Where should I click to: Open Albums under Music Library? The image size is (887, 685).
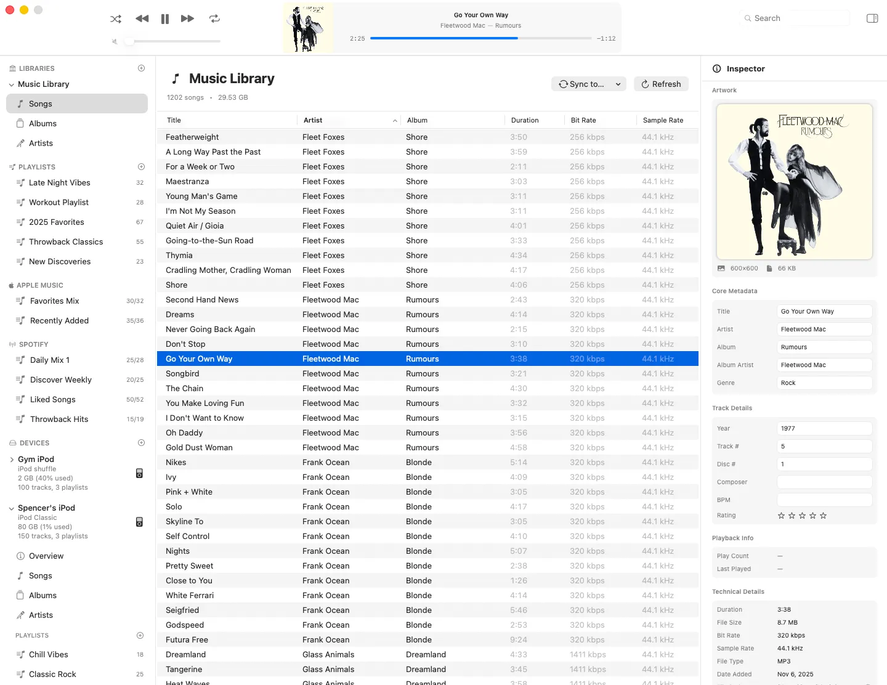[x=77, y=123]
